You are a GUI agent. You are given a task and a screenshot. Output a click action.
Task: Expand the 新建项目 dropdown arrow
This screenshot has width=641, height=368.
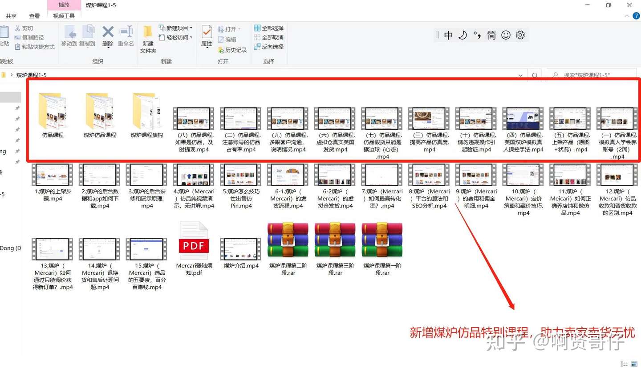point(192,28)
